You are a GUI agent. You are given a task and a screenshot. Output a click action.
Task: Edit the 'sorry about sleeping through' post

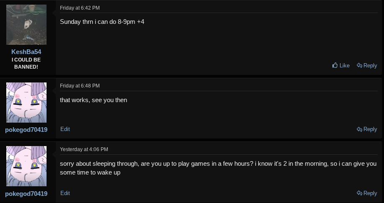(65, 193)
